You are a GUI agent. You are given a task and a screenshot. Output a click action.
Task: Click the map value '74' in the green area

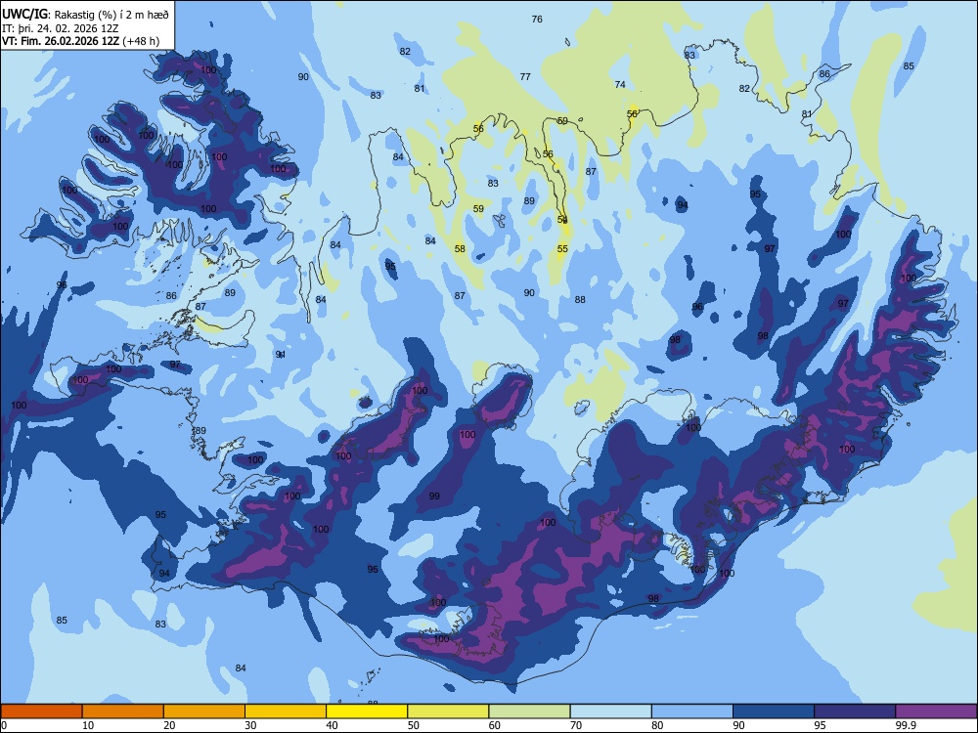coord(620,85)
